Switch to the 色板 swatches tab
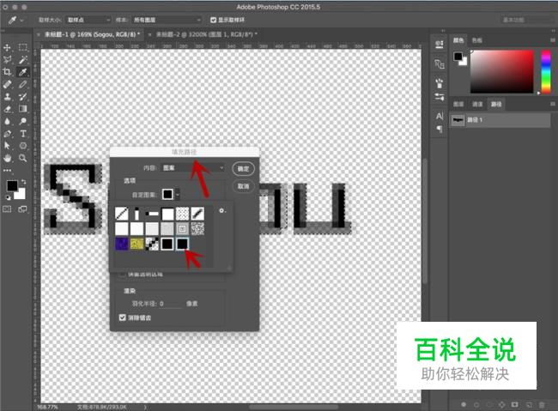Viewport: 558px width, 411px height. click(x=476, y=40)
